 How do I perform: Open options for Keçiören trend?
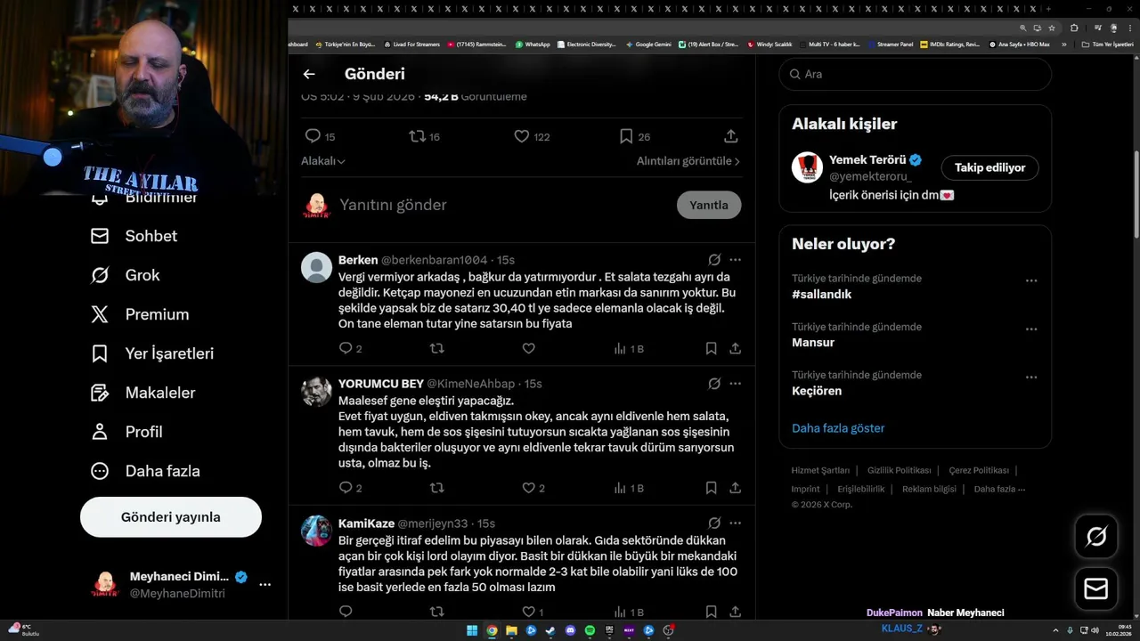pyautogui.click(x=1031, y=377)
